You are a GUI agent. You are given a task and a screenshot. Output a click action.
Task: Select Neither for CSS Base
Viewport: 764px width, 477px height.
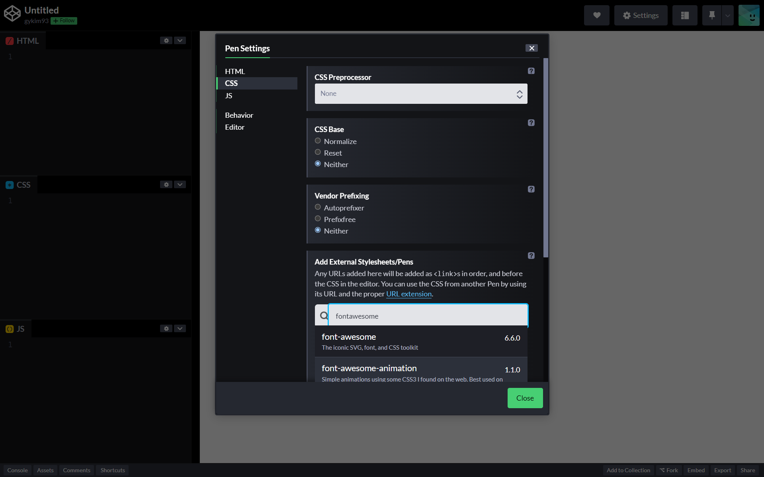(x=318, y=164)
